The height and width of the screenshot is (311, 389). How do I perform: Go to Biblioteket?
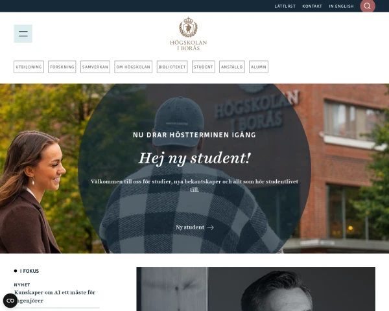172,67
